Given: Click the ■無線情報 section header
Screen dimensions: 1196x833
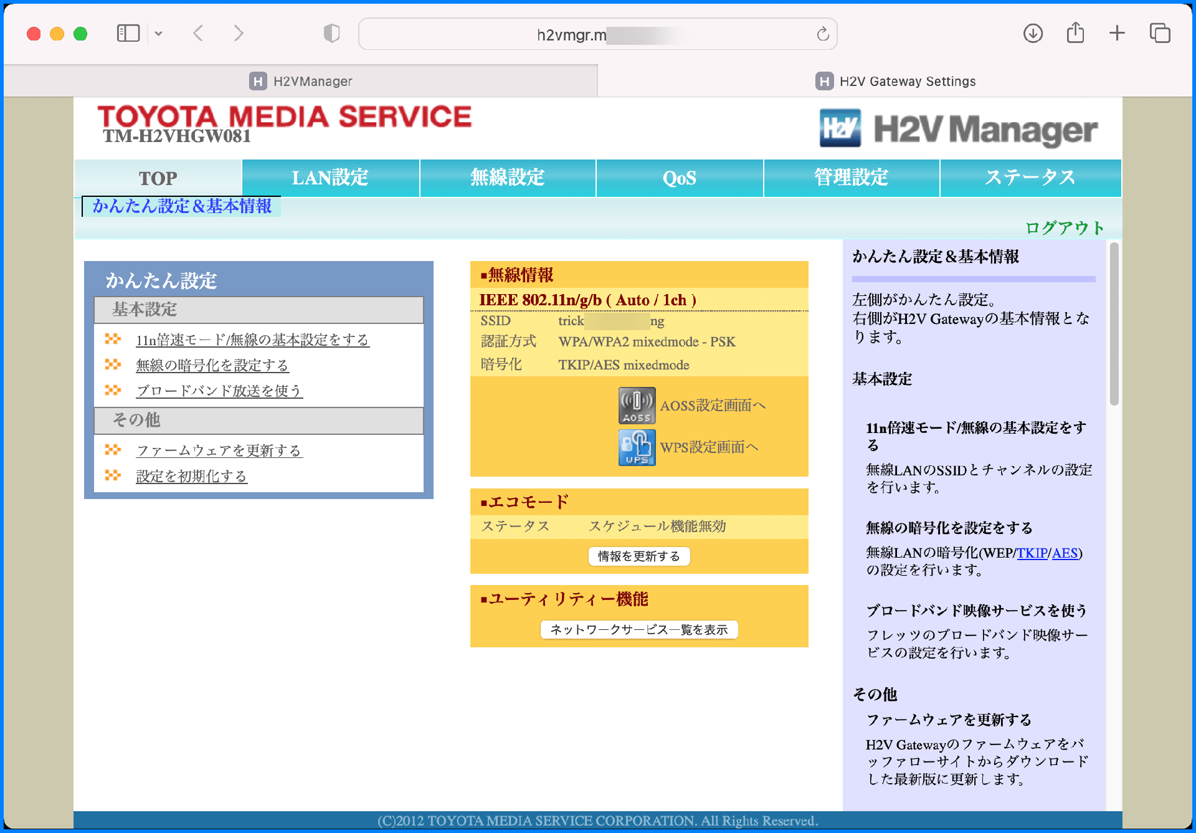Looking at the screenshot, I should (x=639, y=275).
